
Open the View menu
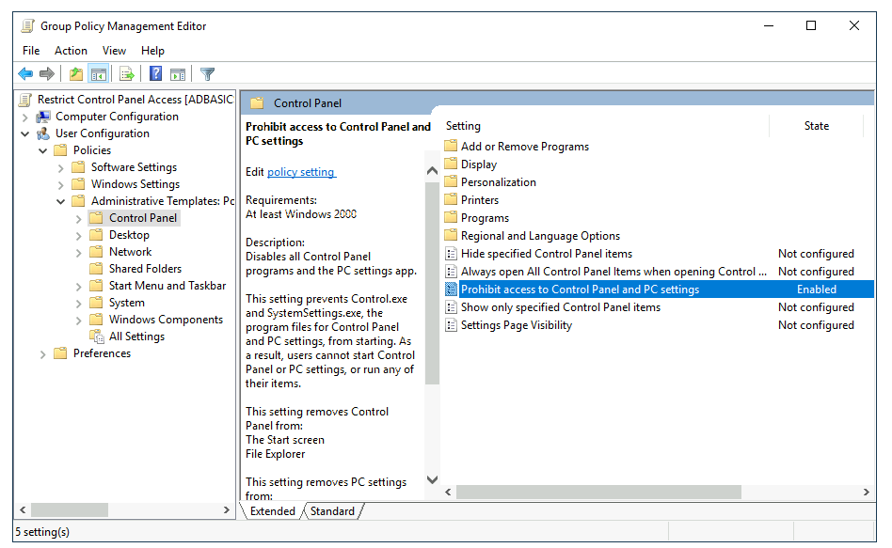click(x=114, y=51)
